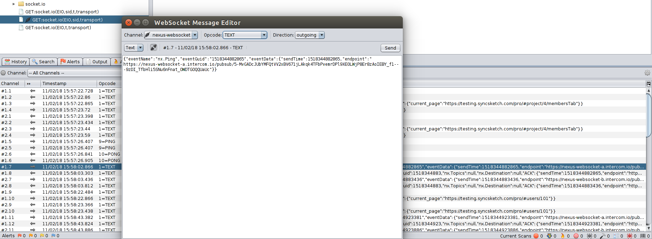Select message row #1.8 at 15:58:03.303
This screenshot has width=652, height=239.
tap(61, 173)
